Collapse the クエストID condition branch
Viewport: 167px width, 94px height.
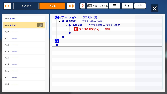click(x=59, y=21)
